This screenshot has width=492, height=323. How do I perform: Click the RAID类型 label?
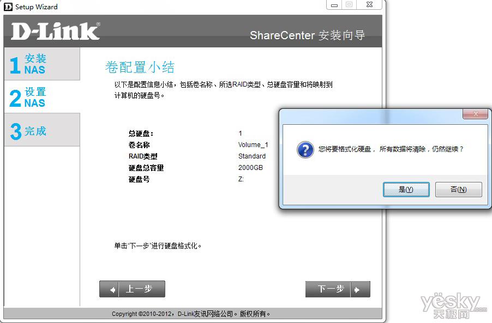coord(143,156)
